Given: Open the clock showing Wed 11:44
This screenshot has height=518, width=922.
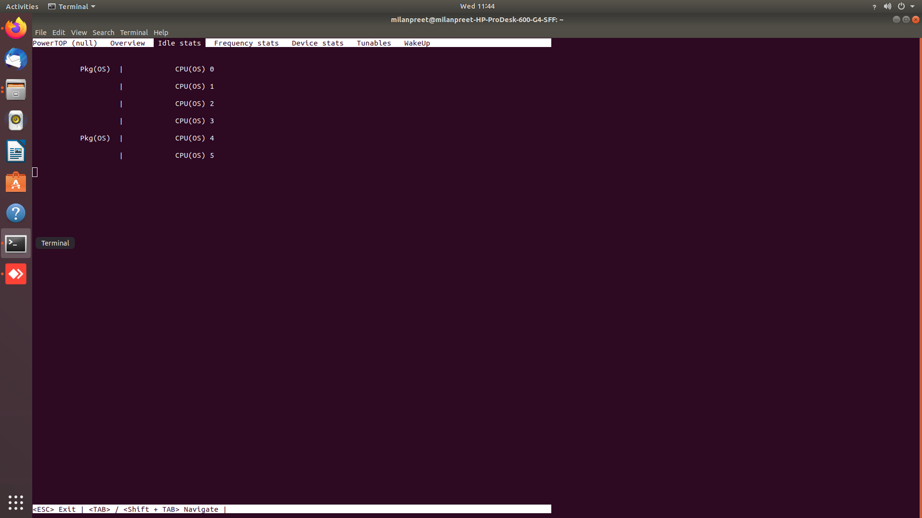Looking at the screenshot, I should [x=477, y=6].
